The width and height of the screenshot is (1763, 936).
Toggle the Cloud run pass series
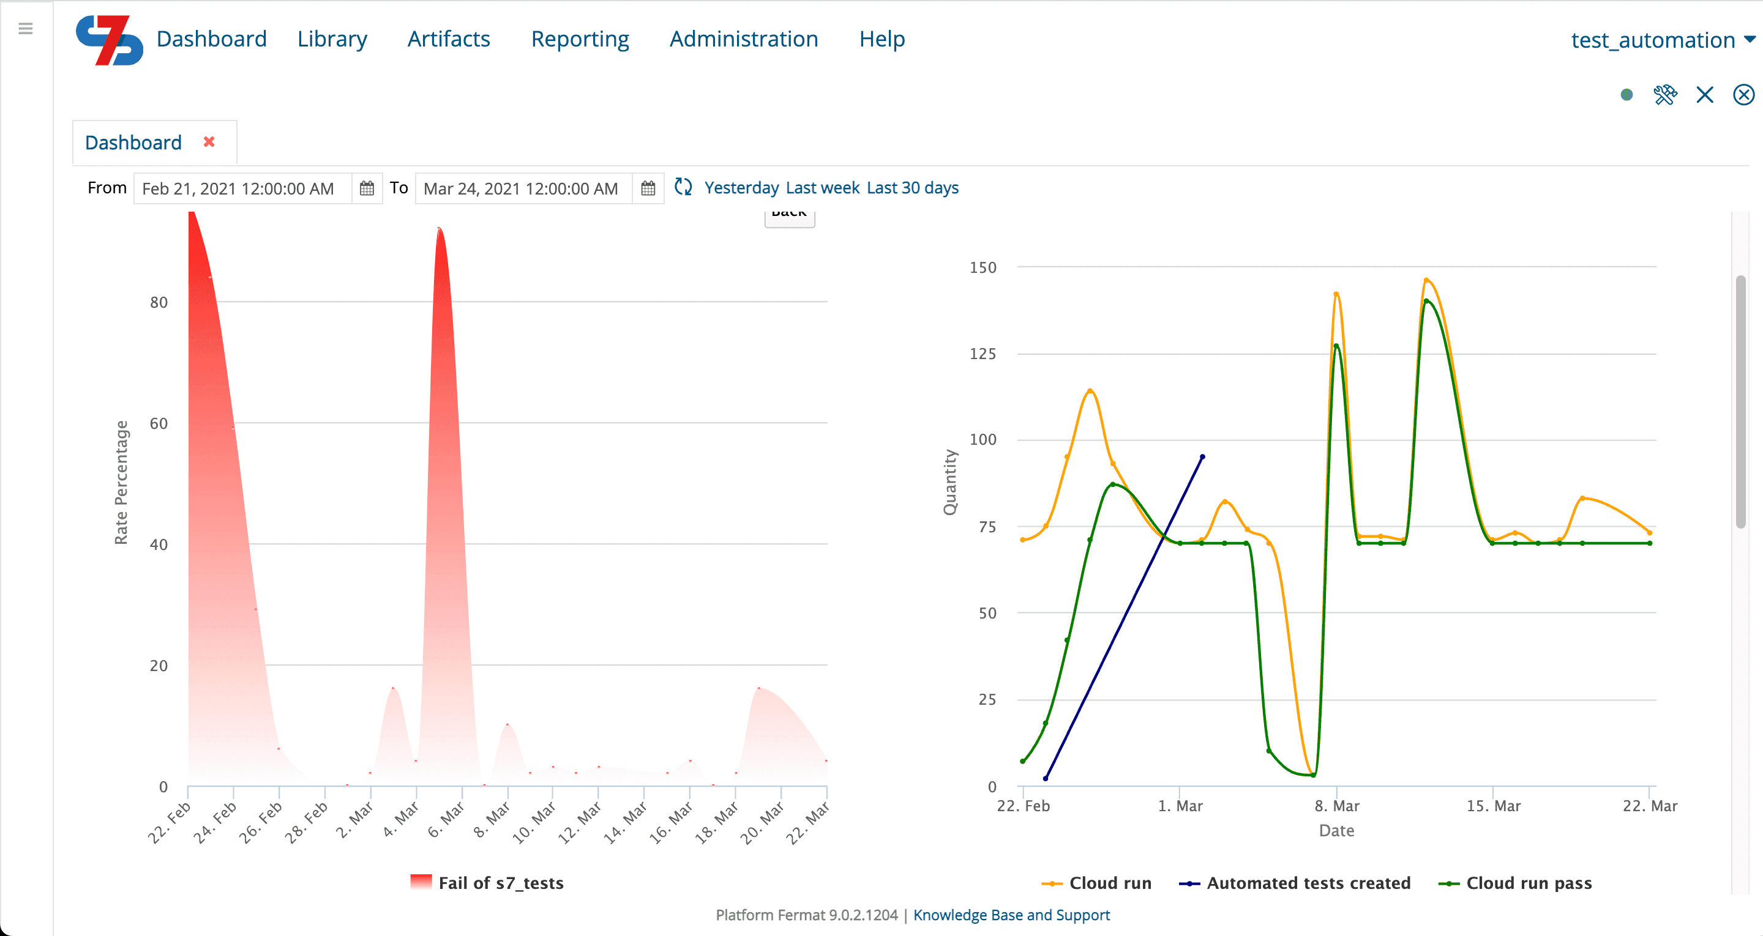point(1515,883)
